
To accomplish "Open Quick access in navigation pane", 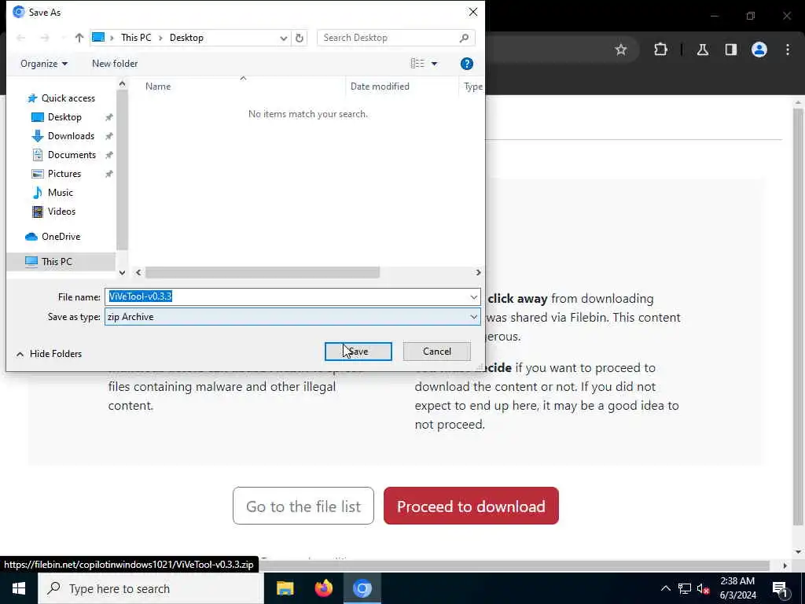I will pos(68,98).
